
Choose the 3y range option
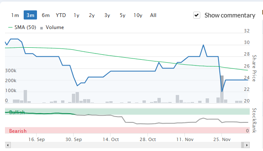107,15
